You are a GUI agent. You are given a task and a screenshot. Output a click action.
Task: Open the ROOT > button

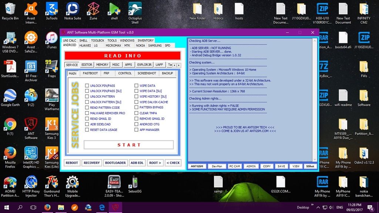coord(155,163)
